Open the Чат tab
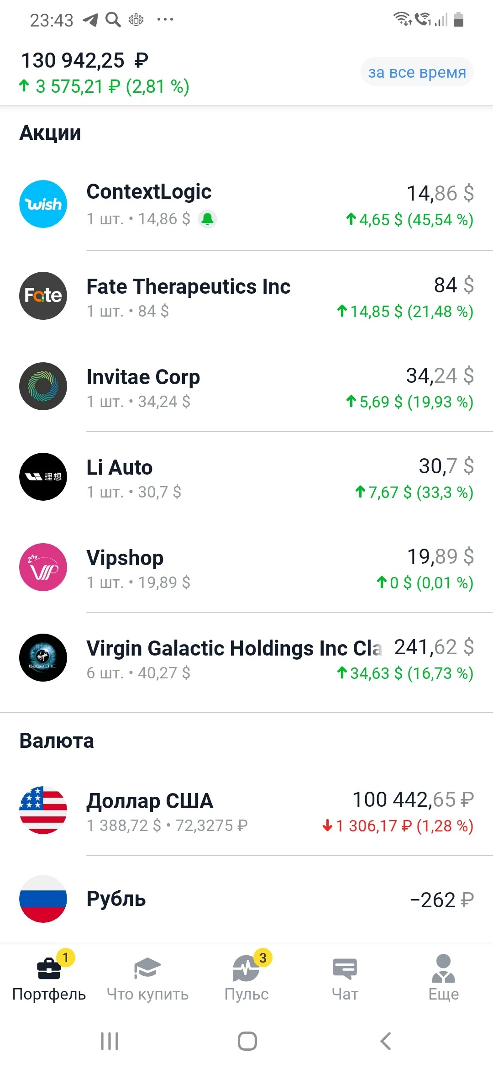Image resolution: width=493 pixels, height=1069 pixels. coord(345,978)
